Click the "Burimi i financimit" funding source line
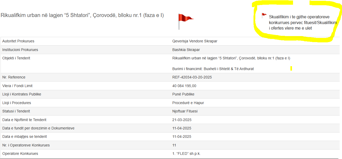The image size is (342, 159). 213,69
